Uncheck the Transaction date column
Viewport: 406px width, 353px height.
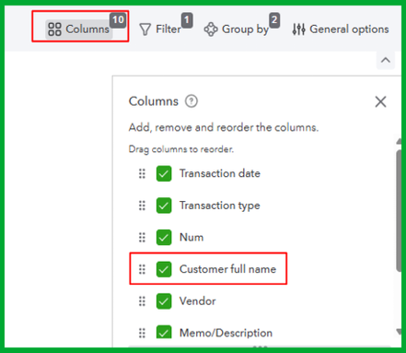click(164, 173)
